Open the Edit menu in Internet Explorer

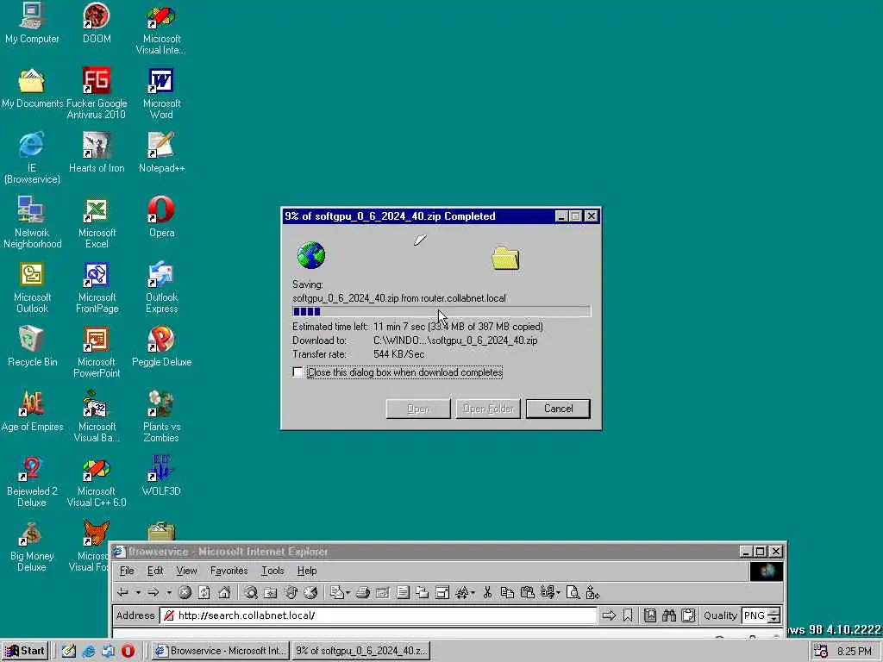(x=155, y=571)
